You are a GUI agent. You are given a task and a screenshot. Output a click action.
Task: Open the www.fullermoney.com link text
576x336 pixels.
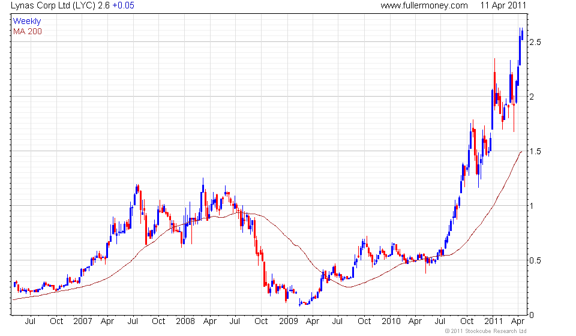424,5
